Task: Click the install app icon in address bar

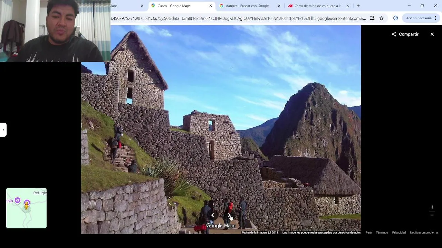Action: click(x=372, y=18)
